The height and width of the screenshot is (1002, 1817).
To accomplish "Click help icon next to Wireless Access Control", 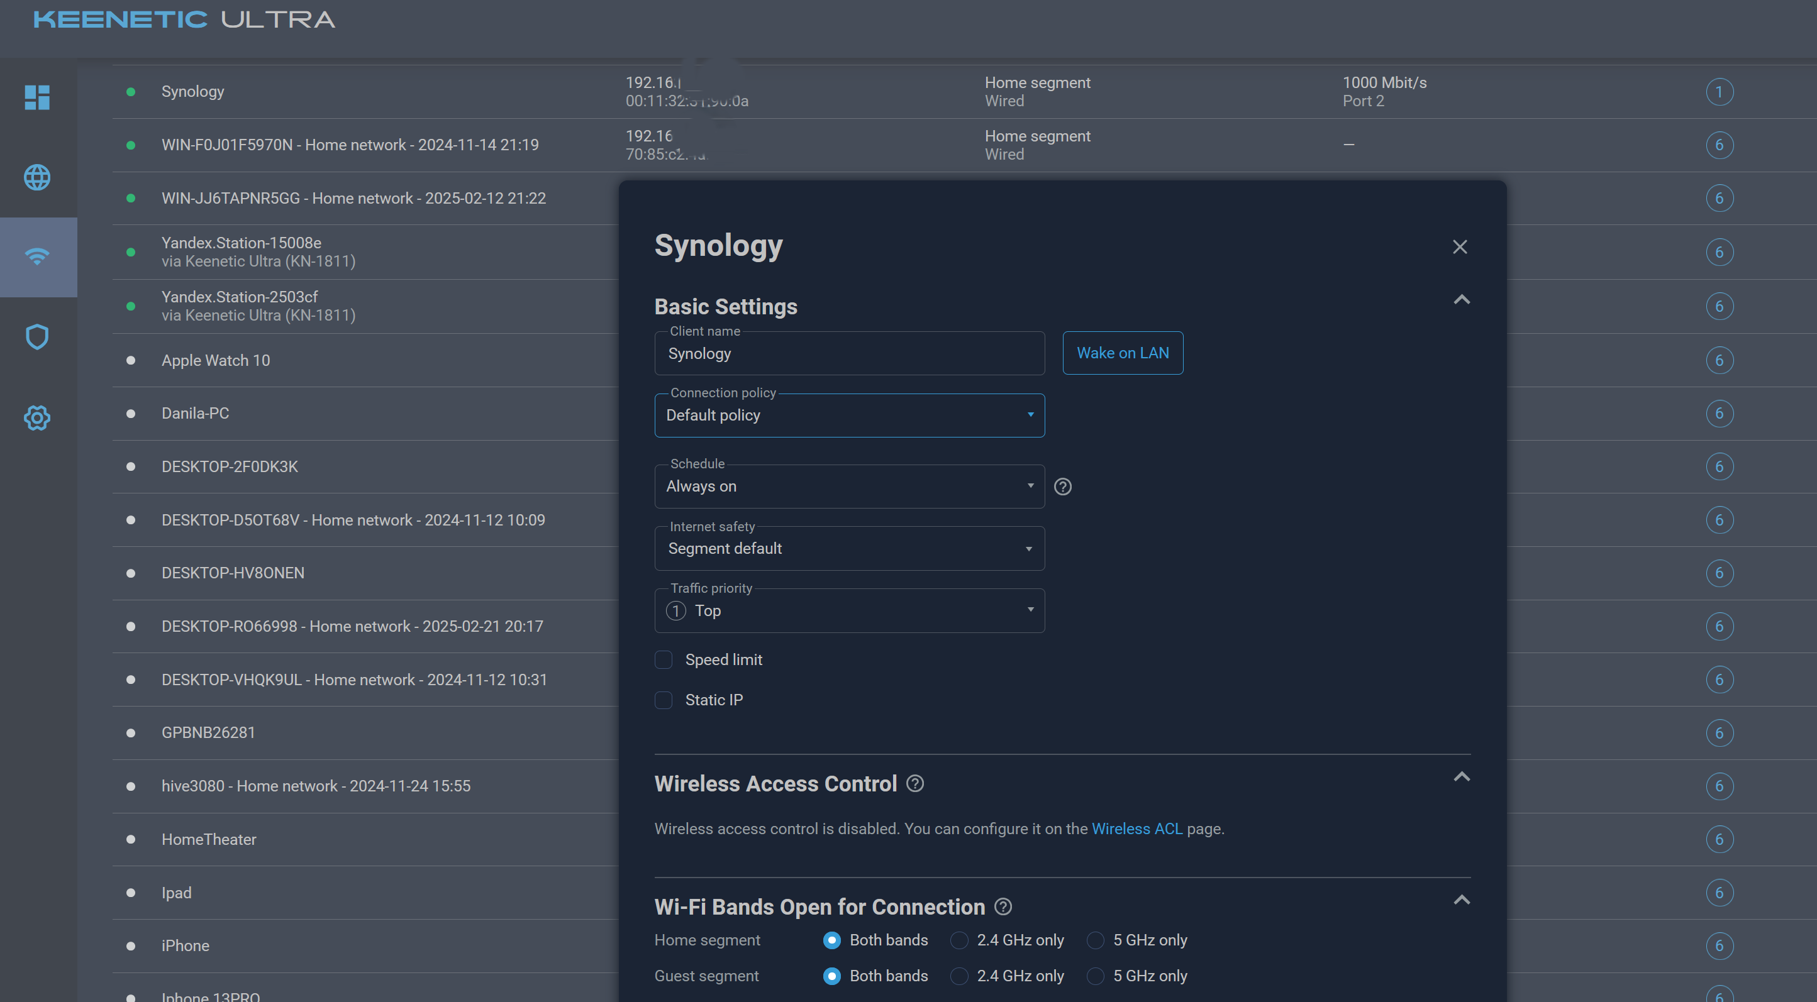I will [915, 783].
